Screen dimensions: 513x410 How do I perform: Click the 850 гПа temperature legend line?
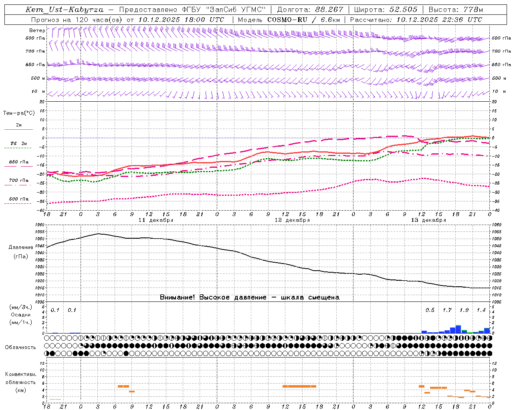point(18,166)
